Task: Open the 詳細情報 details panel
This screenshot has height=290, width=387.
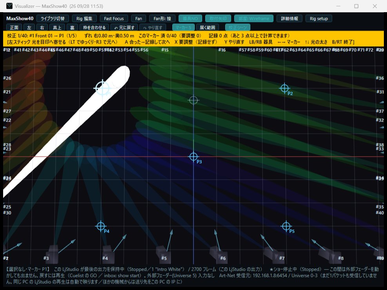Action: click(289, 18)
